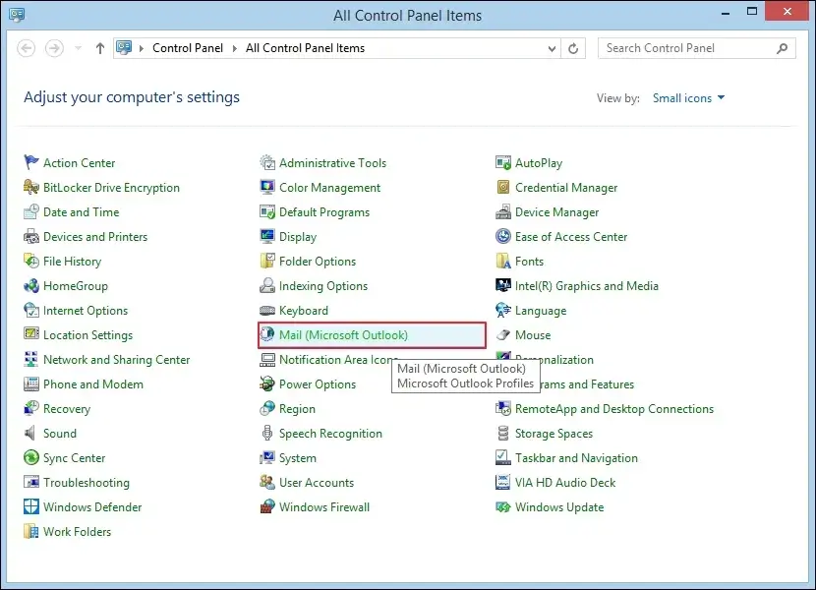Open Devices and Printers icon
This screenshot has height=590, width=816.
point(31,236)
